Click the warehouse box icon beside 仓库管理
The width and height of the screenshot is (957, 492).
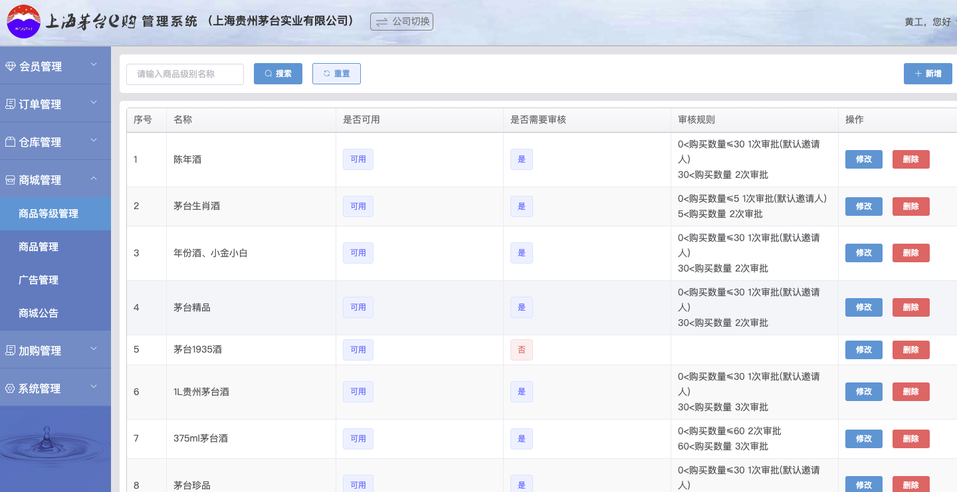[x=10, y=142]
